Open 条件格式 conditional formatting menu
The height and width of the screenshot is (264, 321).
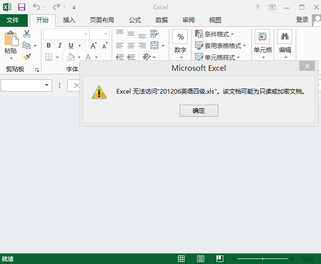214,34
